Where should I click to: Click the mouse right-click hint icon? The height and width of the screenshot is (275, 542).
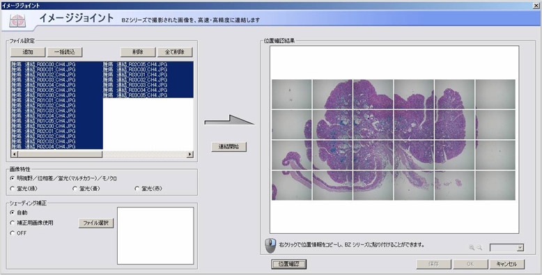pyautogui.click(x=270, y=245)
